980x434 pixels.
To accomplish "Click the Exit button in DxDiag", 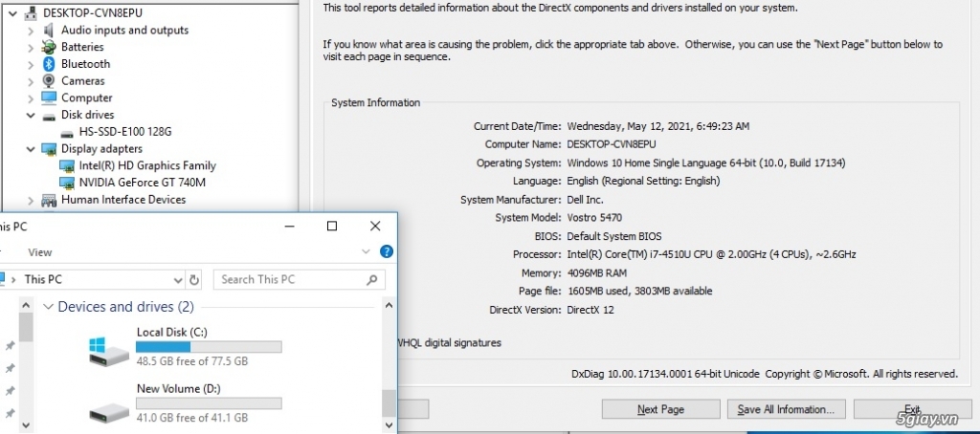I will coord(912,410).
